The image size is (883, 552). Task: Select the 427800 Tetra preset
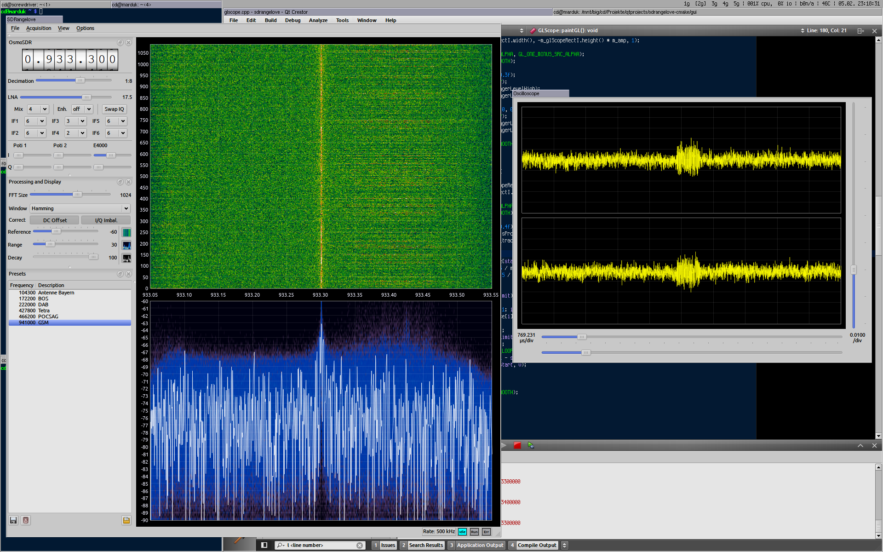click(x=70, y=310)
